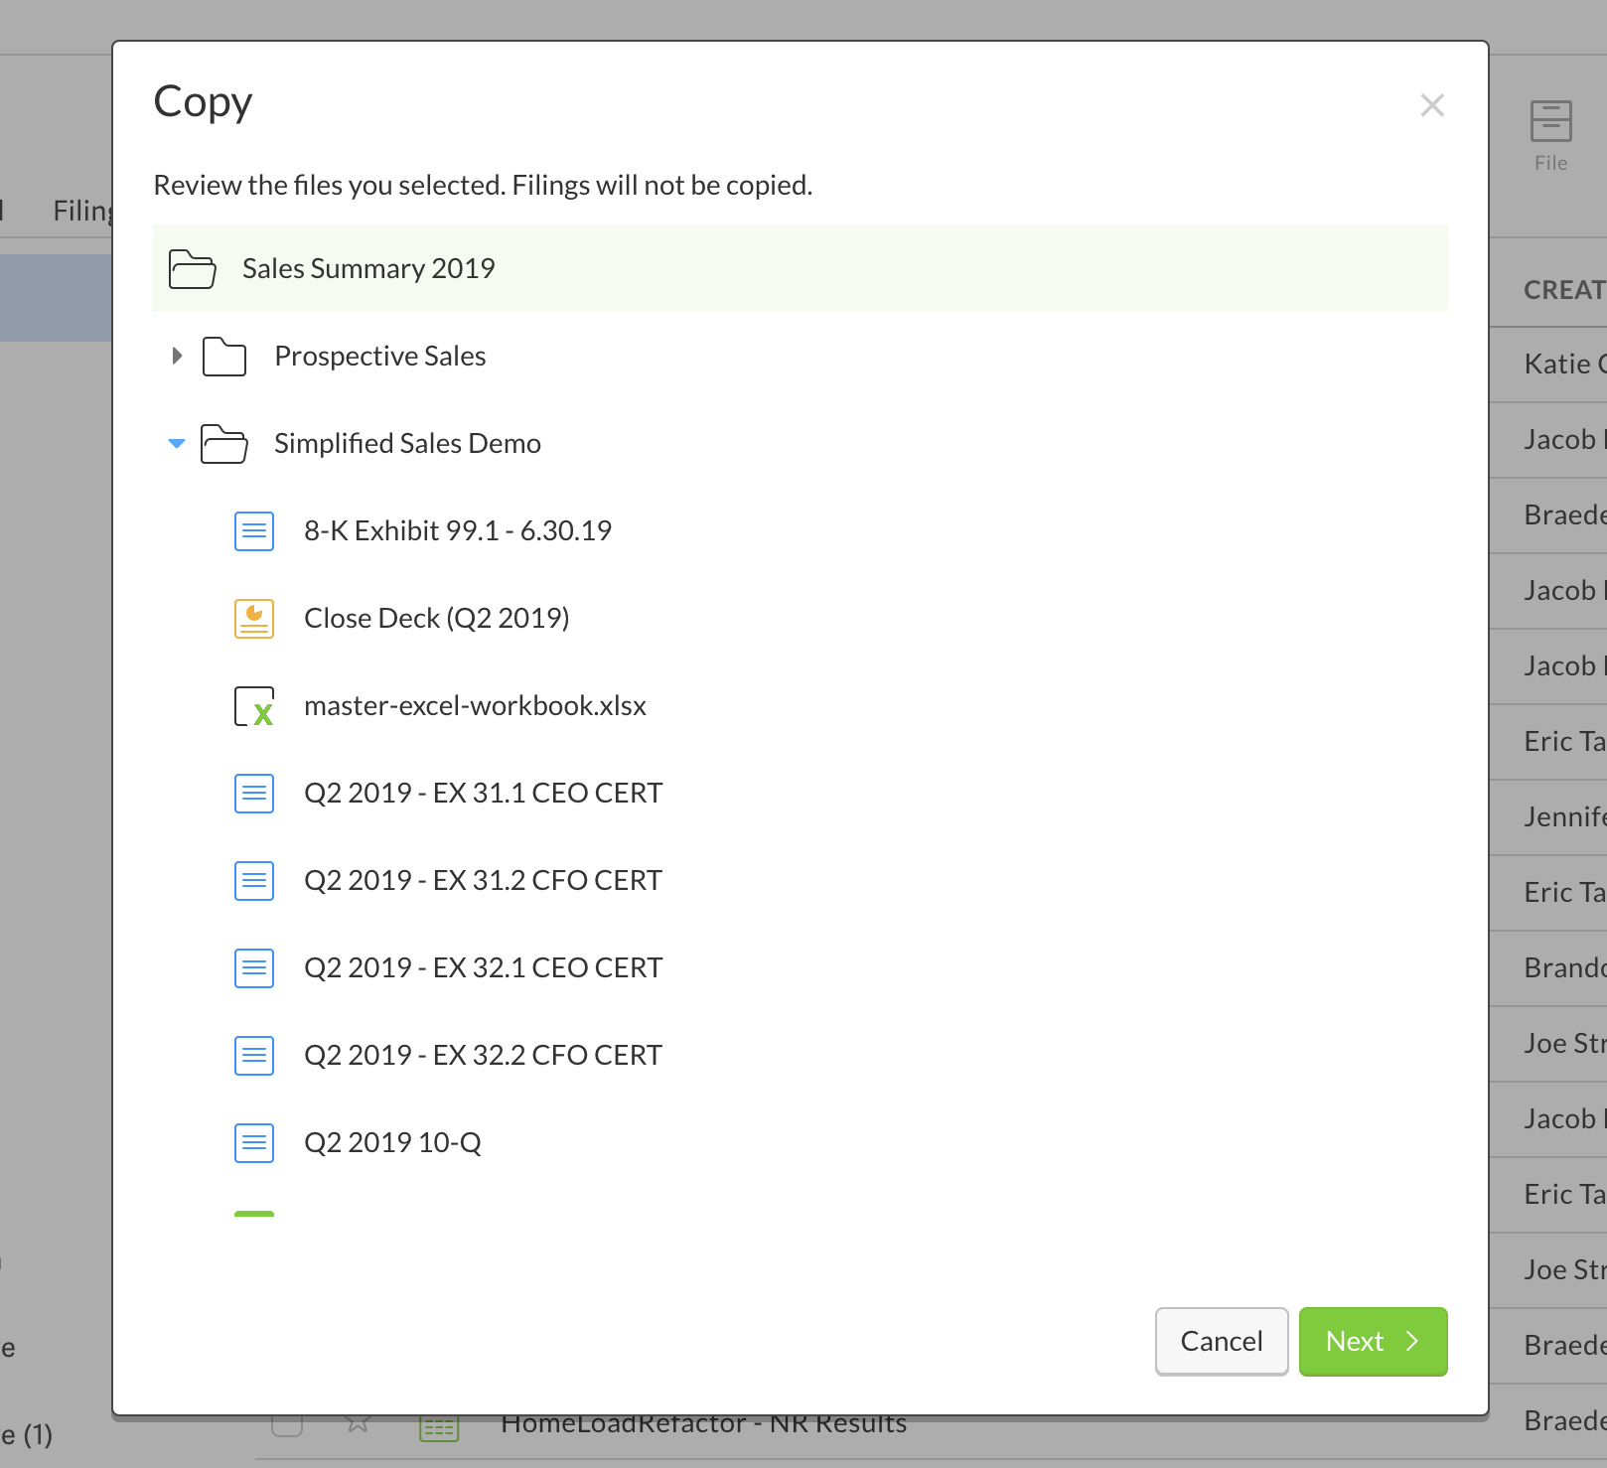Viewport: 1607px width, 1468px height.
Task: Select Q2 2019 - EX 31.1 CEO CERT
Action: click(483, 793)
